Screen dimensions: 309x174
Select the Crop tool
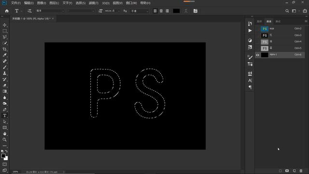[4, 49]
